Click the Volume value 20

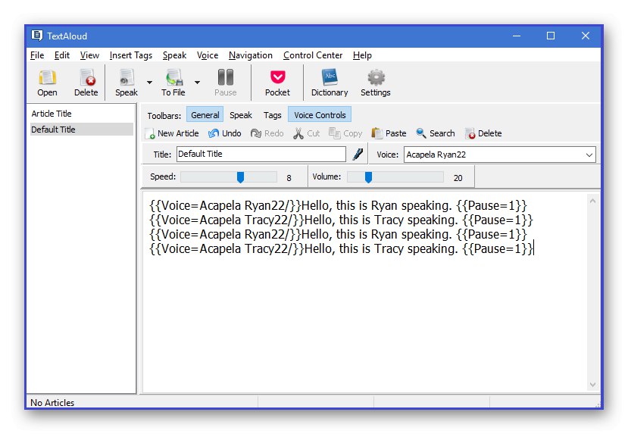point(458,178)
